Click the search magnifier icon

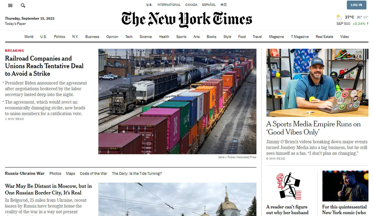pyautogui.click(x=23, y=6)
